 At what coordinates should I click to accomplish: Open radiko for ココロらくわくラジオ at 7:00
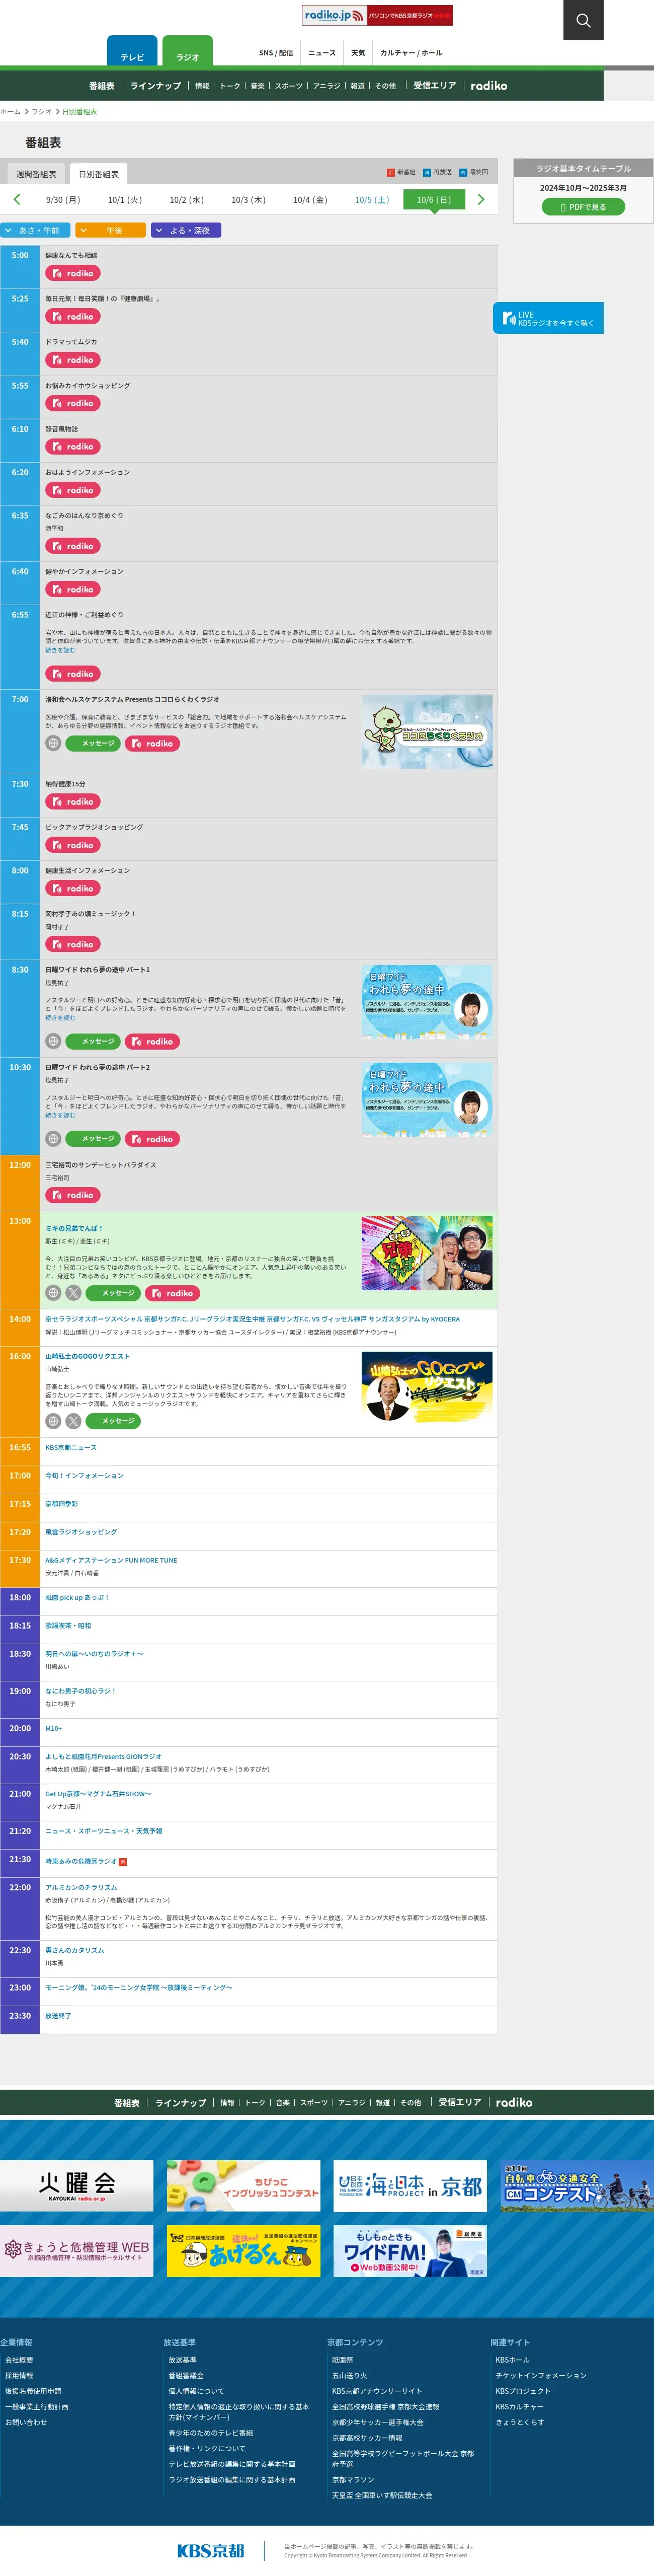coord(152,743)
